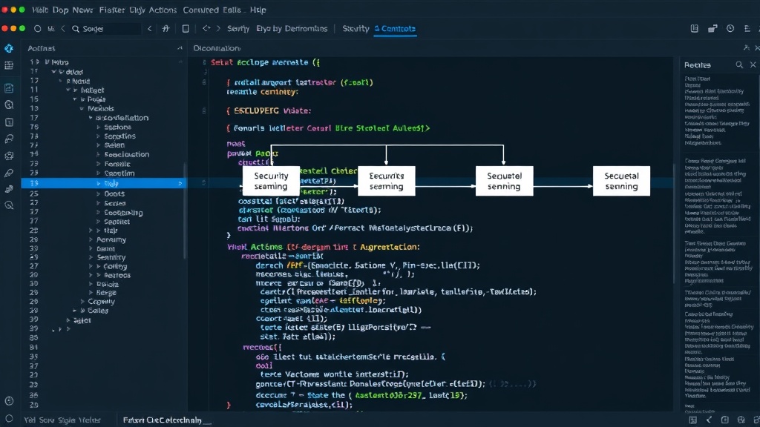Click the last Secuetal senning diagram box

click(x=621, y=181)
